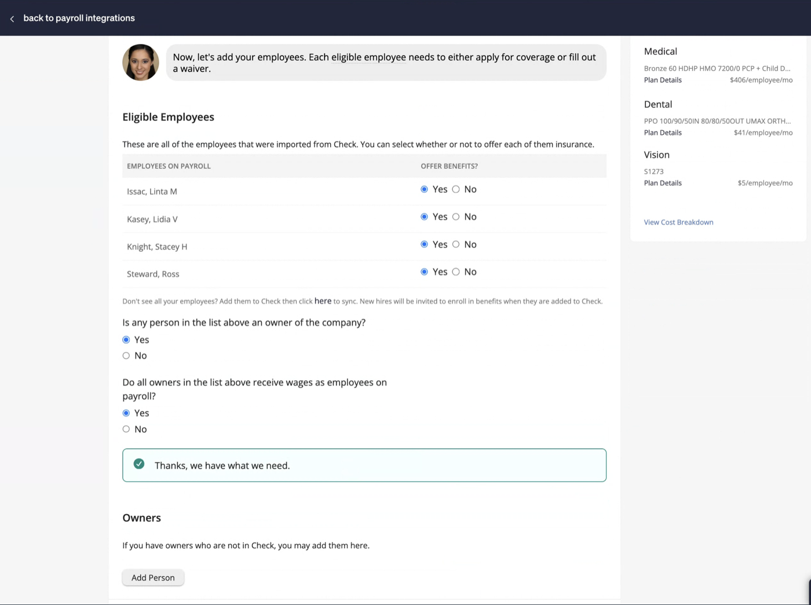Click the $5/employee/mo price
Image resolution: width=811 pixels, height=605 pixels.
point(765,183)
